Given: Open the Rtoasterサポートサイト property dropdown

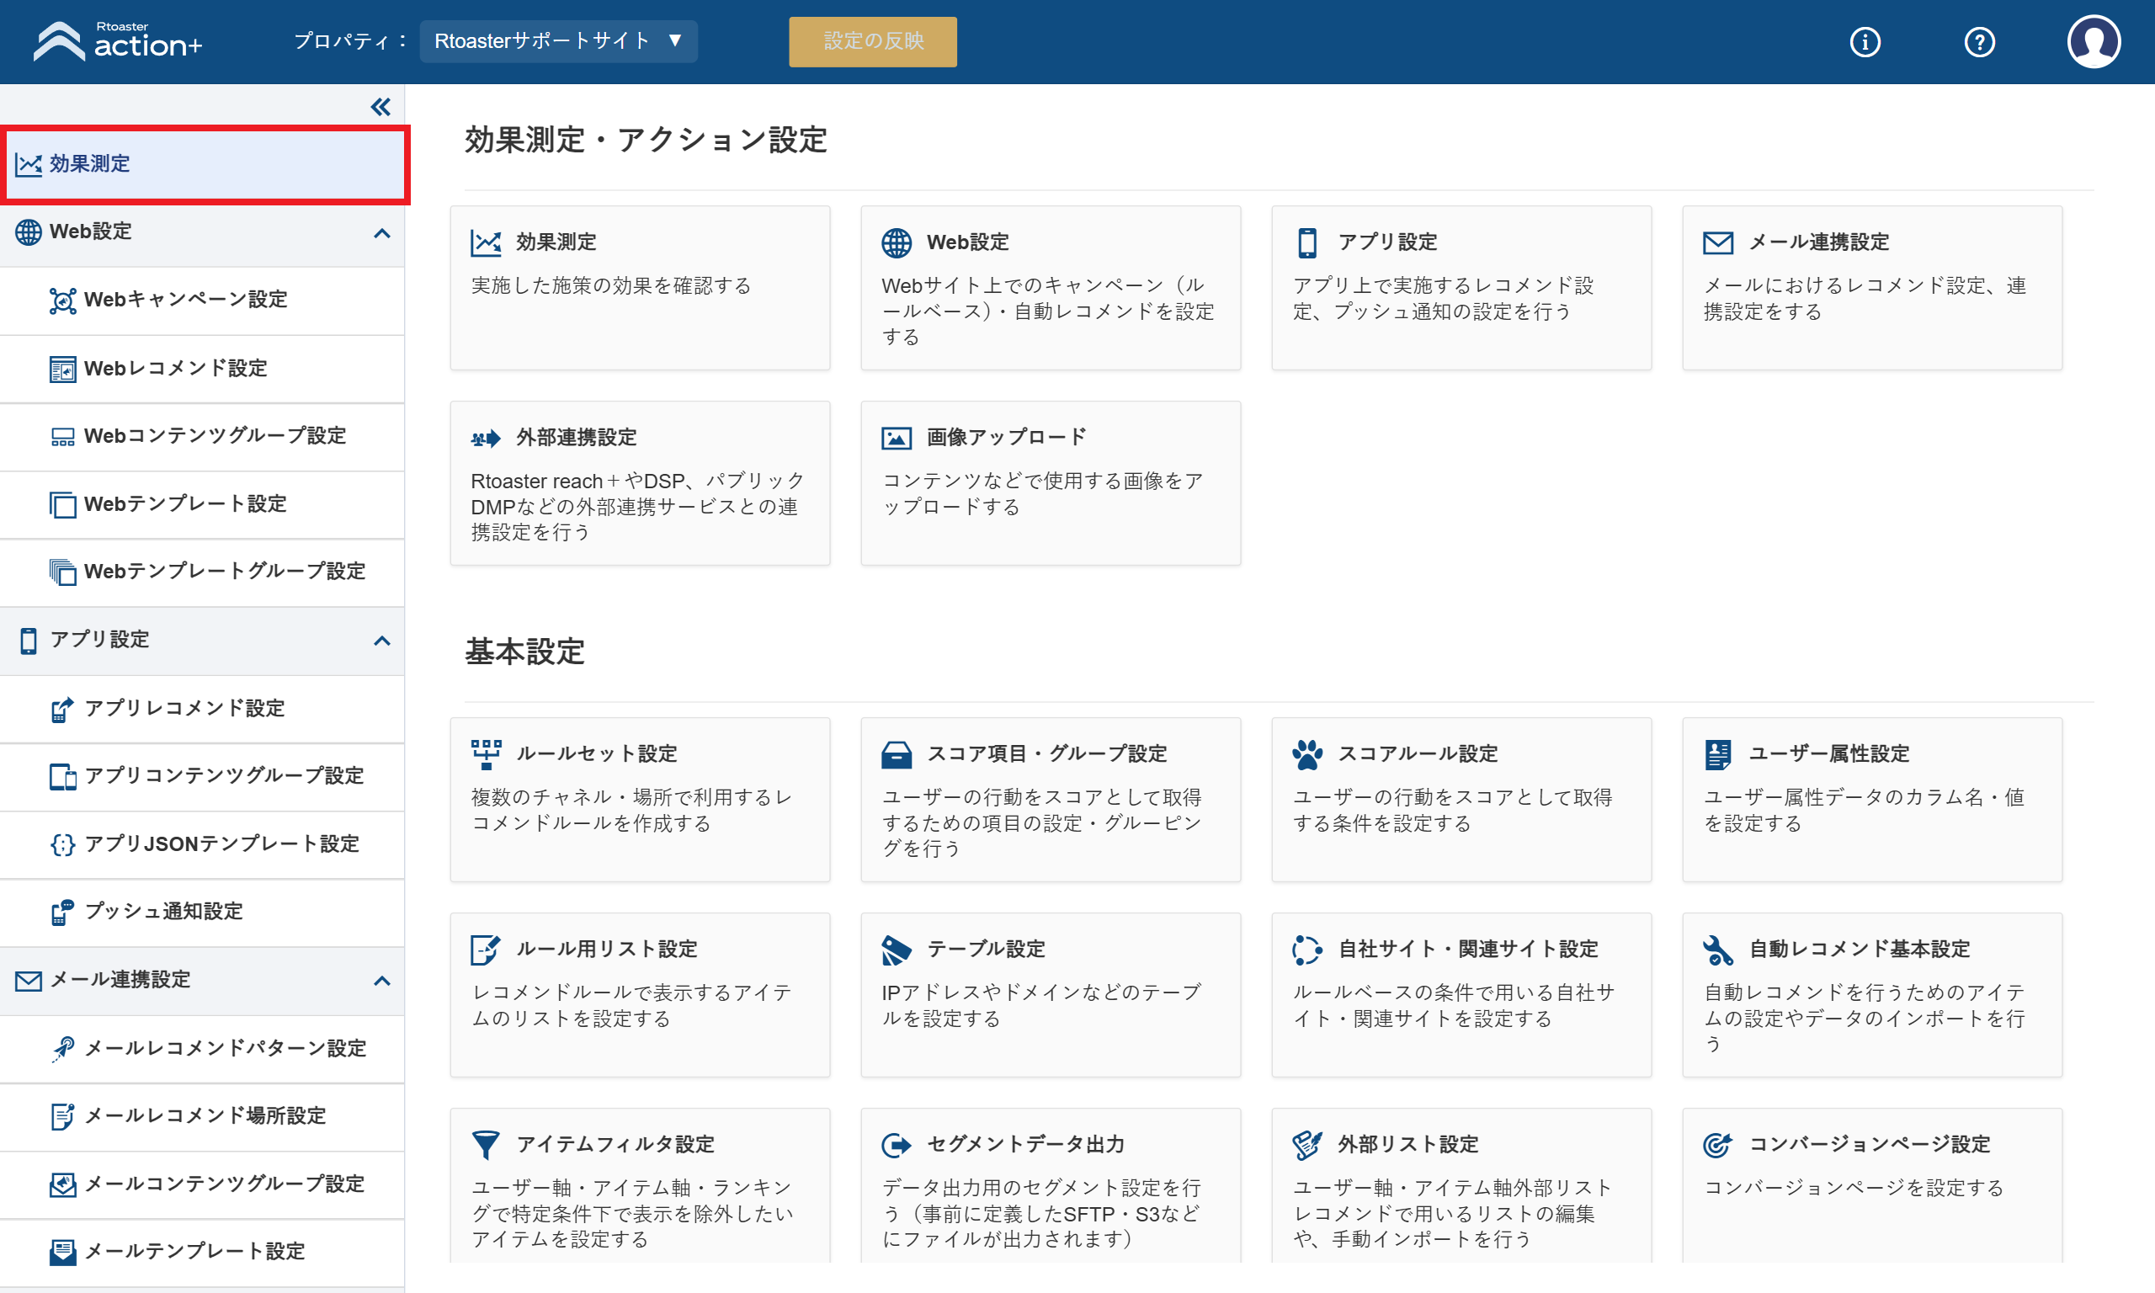Looking at the screenshot, I should pyautogui.click(x=558, y=41).
